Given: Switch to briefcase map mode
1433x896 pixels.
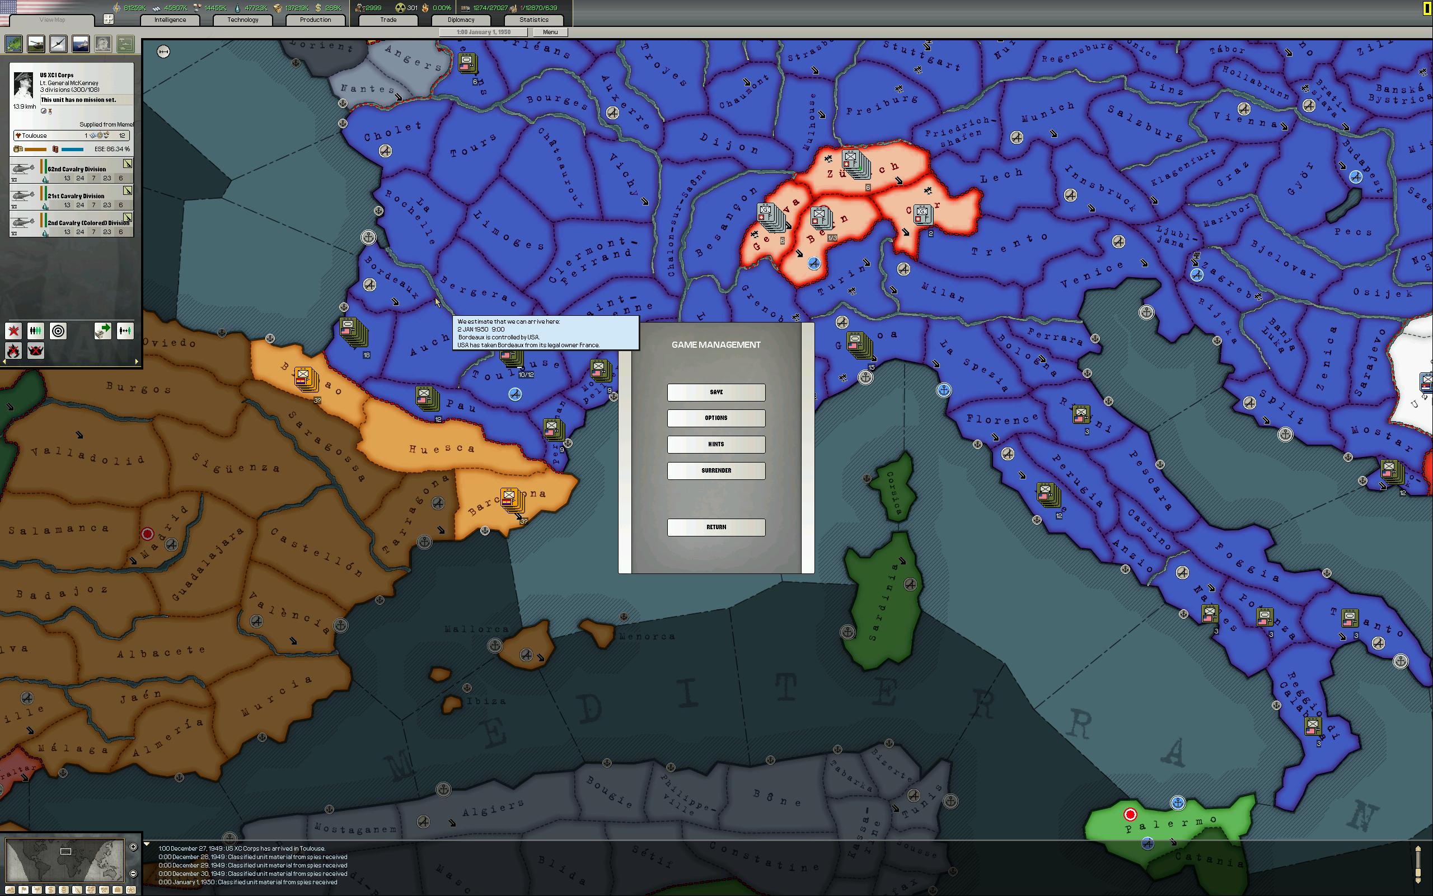Looking at the screenshot, I should pos(118,890).
